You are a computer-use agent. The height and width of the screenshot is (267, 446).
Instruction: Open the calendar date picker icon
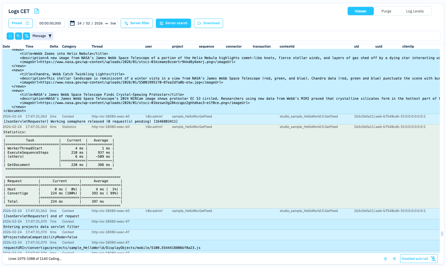pos(72,23)
